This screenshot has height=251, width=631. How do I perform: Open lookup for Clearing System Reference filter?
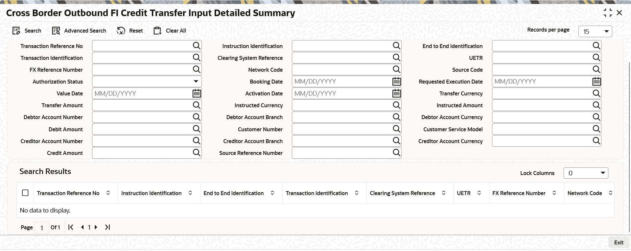tap(397, 58)
